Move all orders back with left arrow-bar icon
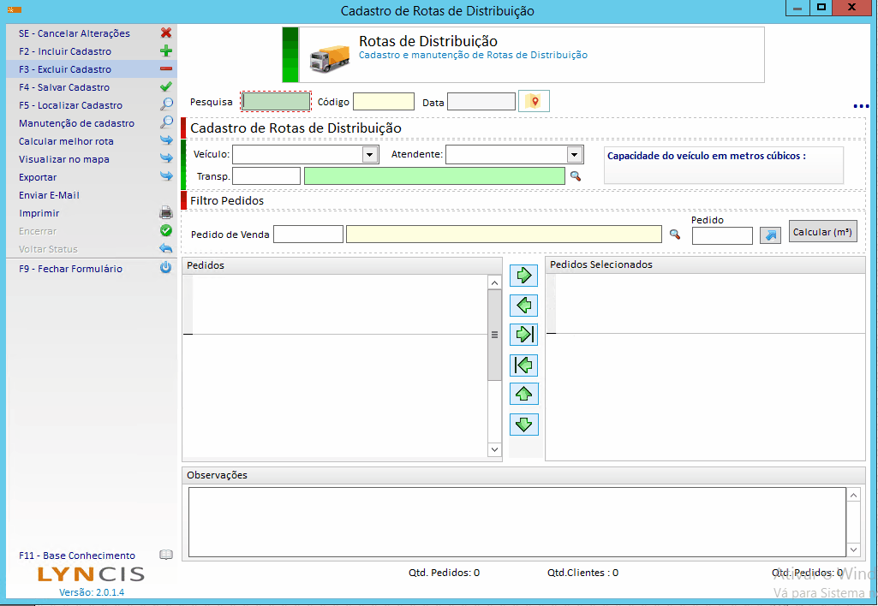 (x=523, y=365)
